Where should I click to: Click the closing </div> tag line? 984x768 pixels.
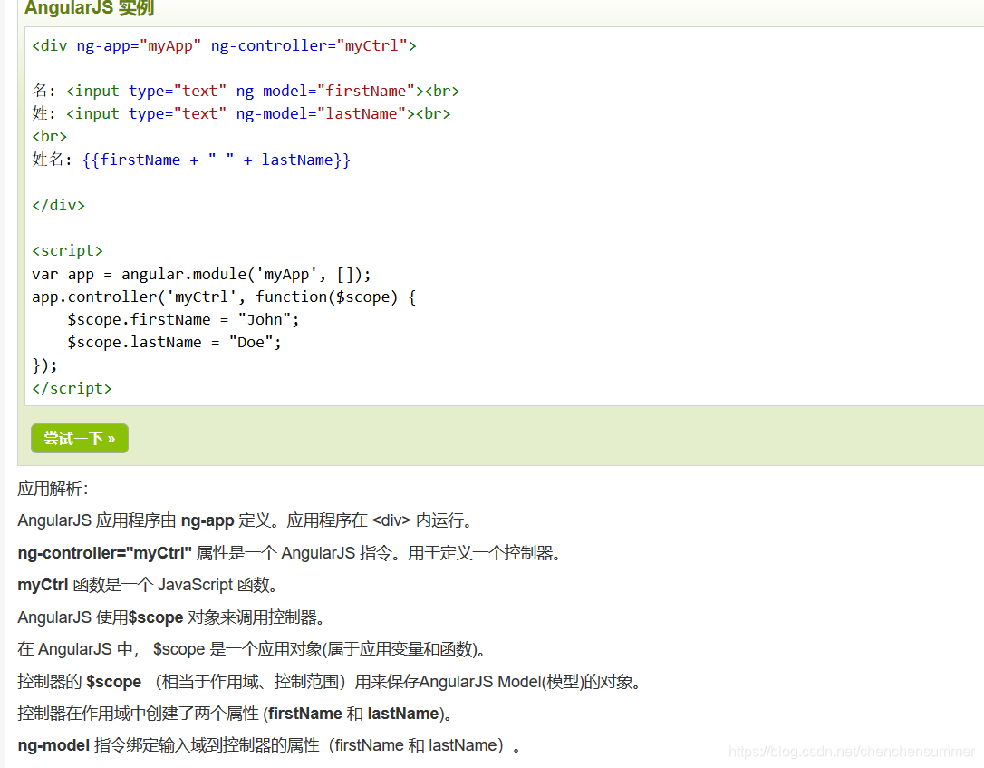click(58, 205)
